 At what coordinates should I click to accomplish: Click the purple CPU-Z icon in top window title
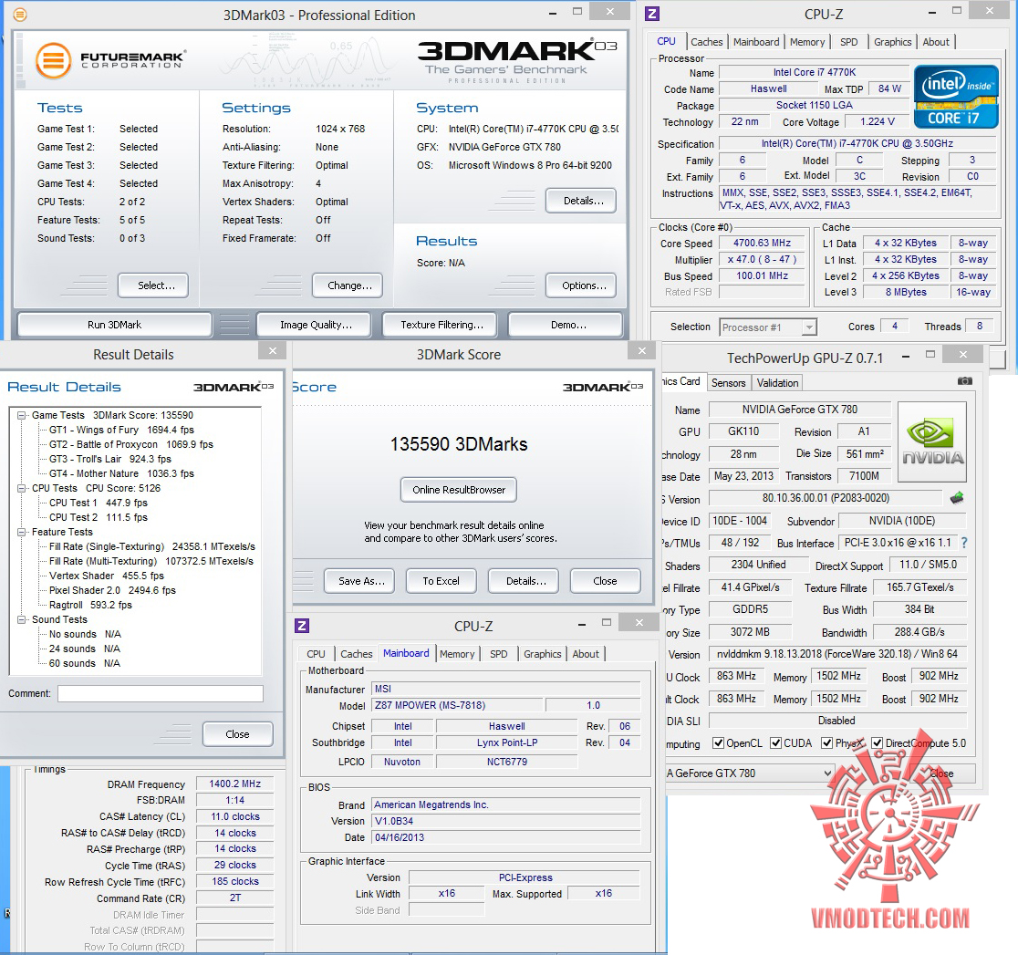pyautogui.click(x=652, y=14)
